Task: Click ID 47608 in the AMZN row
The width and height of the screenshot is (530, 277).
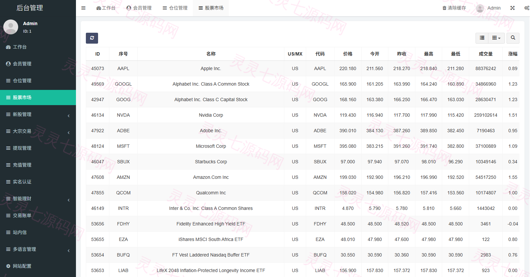Action: click(97, 177)
